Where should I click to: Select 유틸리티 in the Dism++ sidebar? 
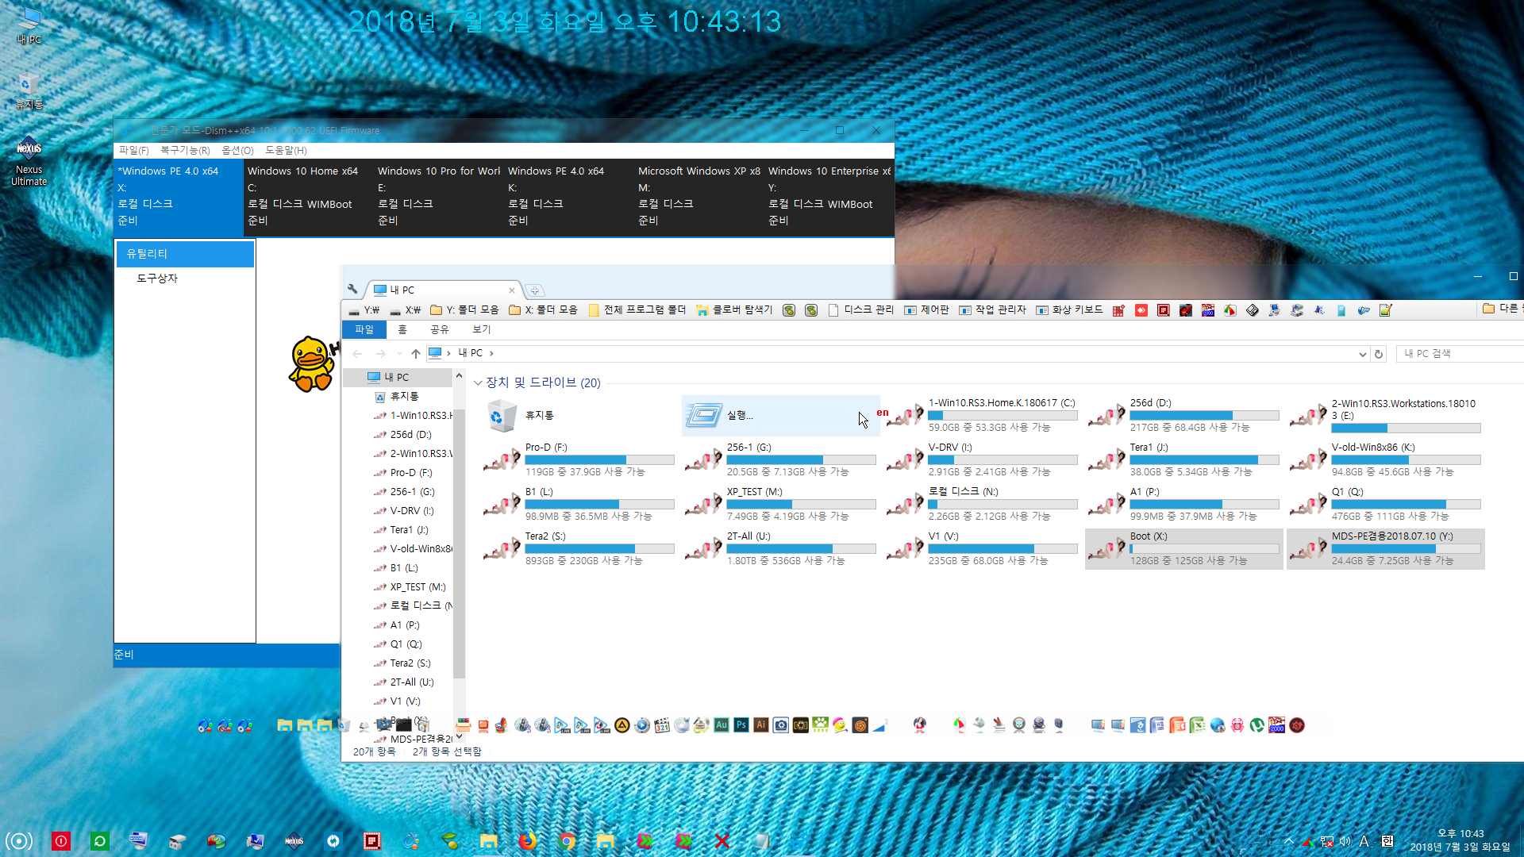pos(185,254)
